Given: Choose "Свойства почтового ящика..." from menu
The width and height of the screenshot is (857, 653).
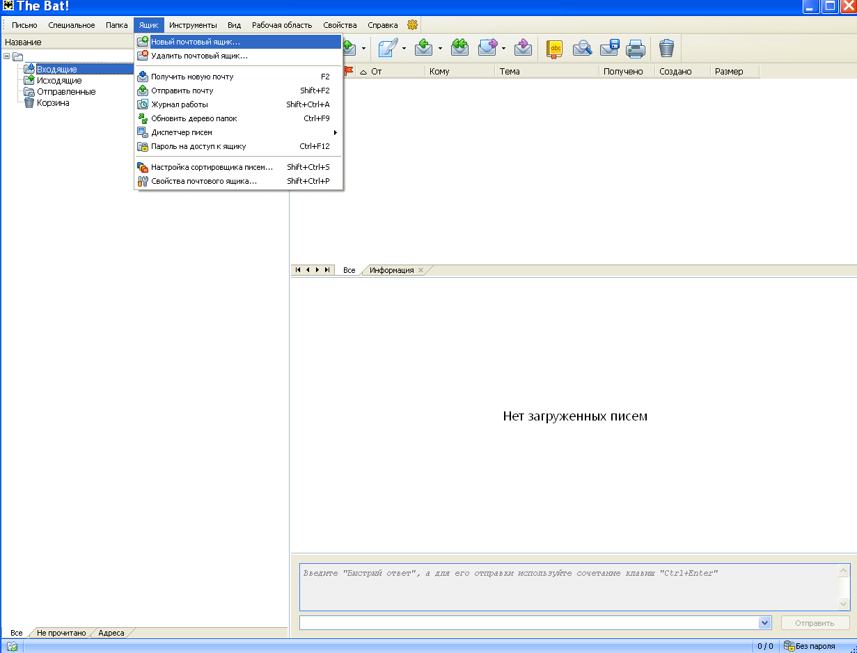Looking at the screenshot, I should pyautogui.click(x=204, y=181).
